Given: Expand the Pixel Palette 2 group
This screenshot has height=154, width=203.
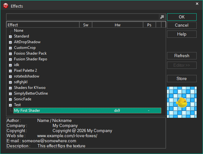Looking at the screenshot, I should (10, 71).
